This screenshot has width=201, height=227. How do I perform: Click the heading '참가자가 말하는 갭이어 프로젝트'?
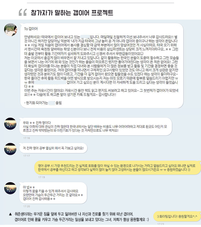[x=72, y=13]
